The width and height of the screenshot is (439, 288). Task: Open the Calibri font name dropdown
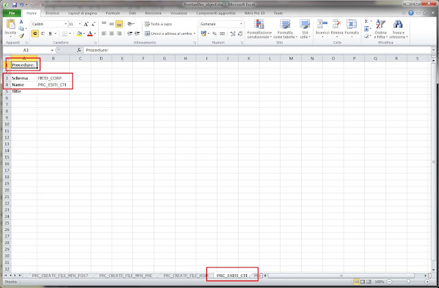[66, 24]
